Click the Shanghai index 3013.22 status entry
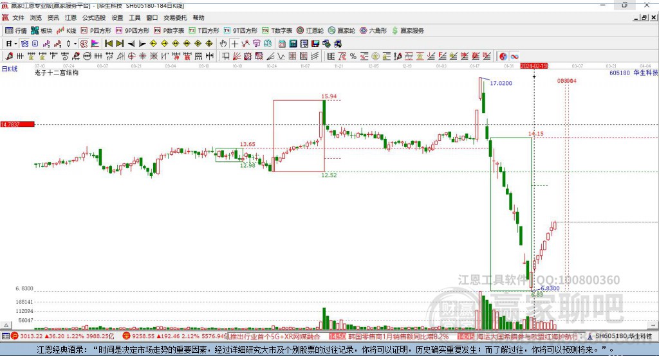This screenshot has width=659, height=356. coord(63,336)
